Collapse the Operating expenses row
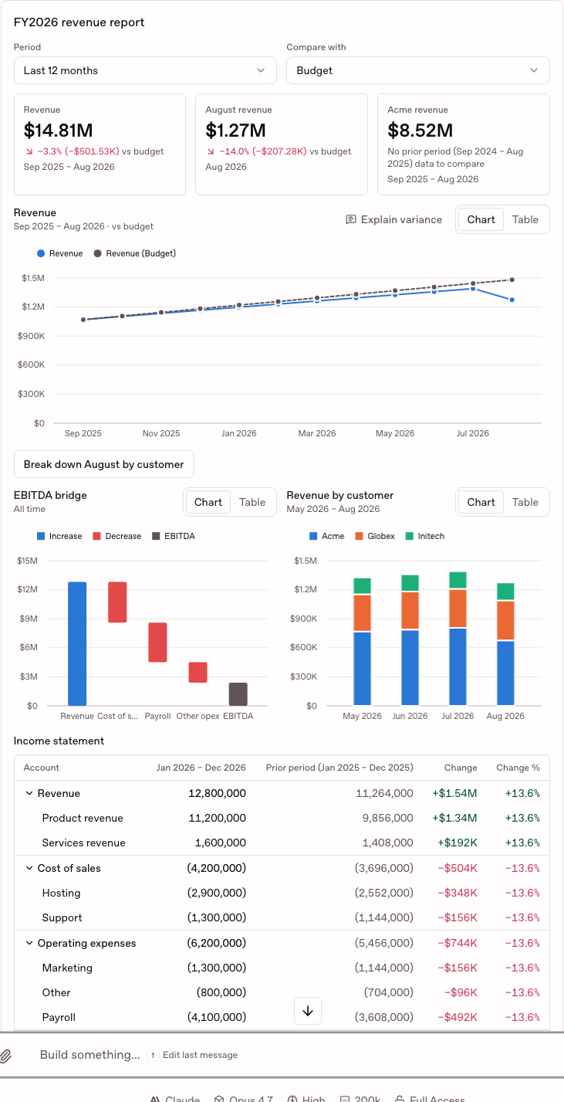 29,943
